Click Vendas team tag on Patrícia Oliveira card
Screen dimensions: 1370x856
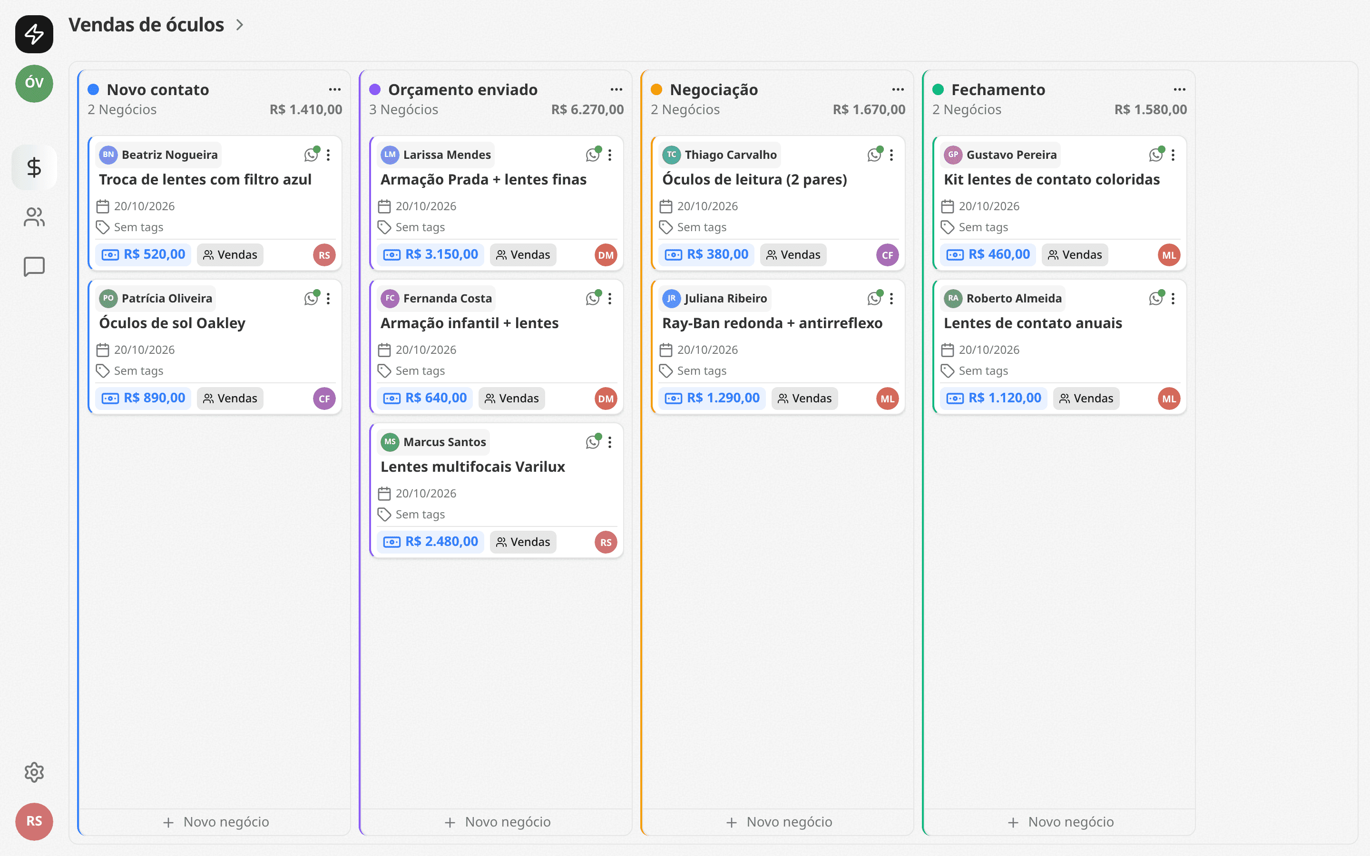[x=230, y=399]
